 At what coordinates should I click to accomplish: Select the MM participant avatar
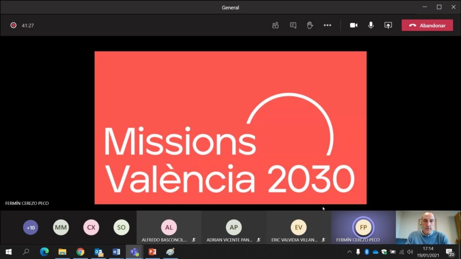point(61,227)
